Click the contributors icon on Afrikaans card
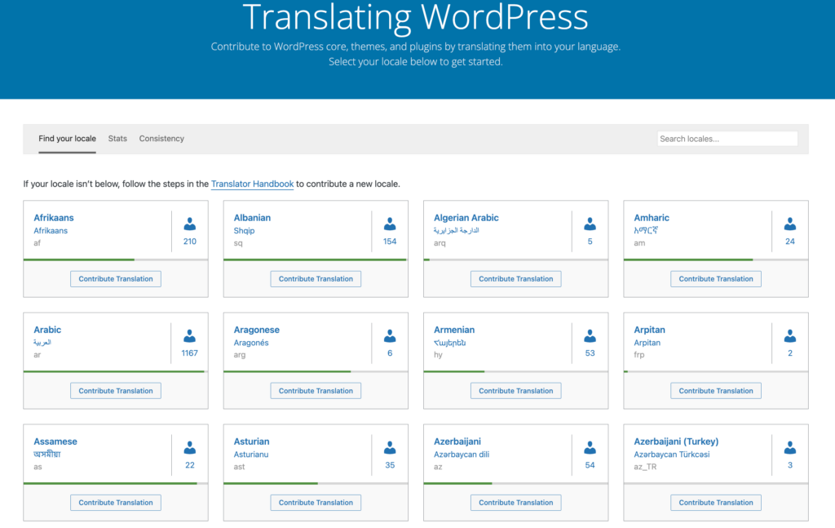835x528 pixels. [189, 224]
